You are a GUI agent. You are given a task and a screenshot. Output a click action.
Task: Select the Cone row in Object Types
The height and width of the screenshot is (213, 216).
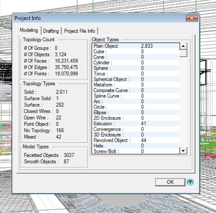click(136, 57)
